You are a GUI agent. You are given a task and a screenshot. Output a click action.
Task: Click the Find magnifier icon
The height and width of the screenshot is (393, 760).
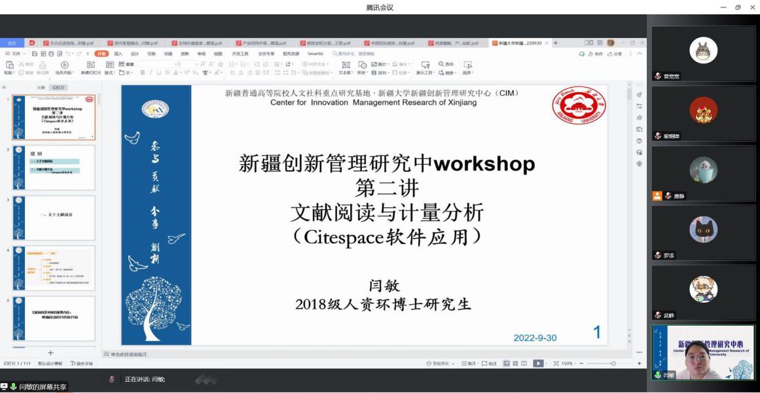[x=441, y=64]
